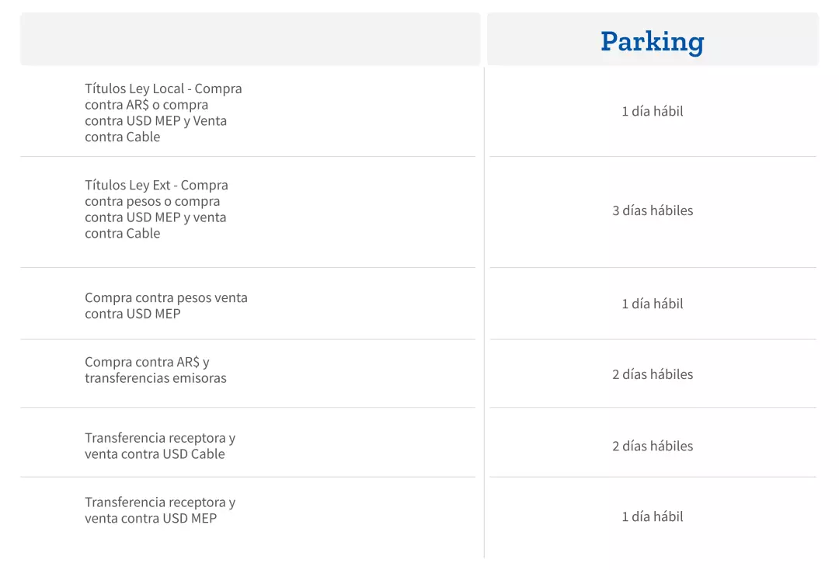Select the Títulos Ley Local row description
This screenshot has width=839, height=570.
pyautogui.click(x=163, y=113)
